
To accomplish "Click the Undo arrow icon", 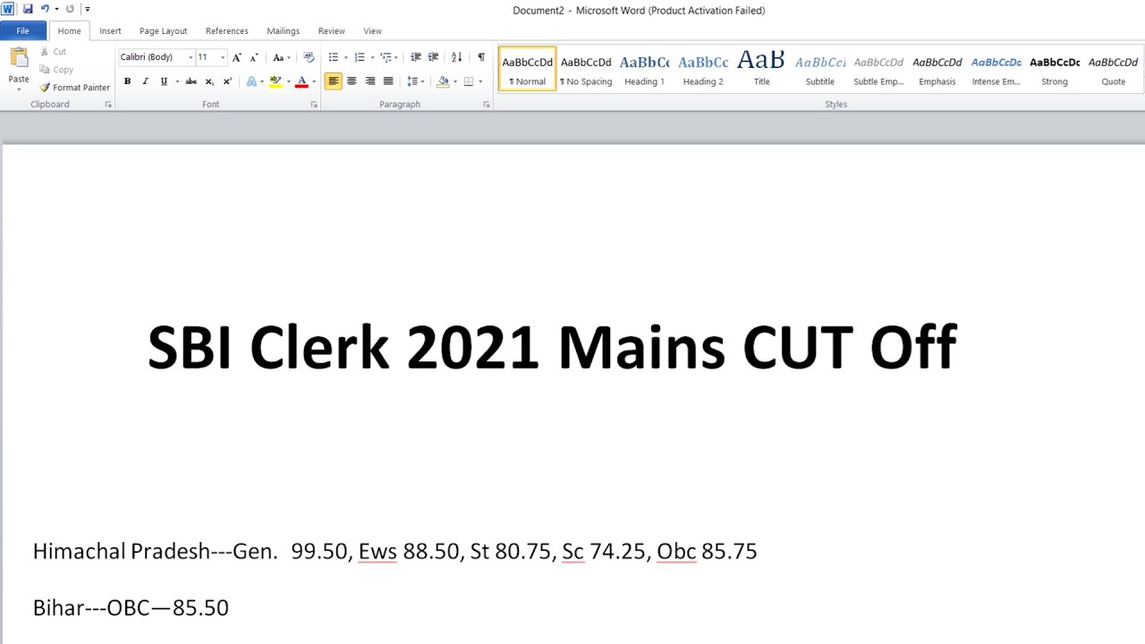I will (45, 9).
